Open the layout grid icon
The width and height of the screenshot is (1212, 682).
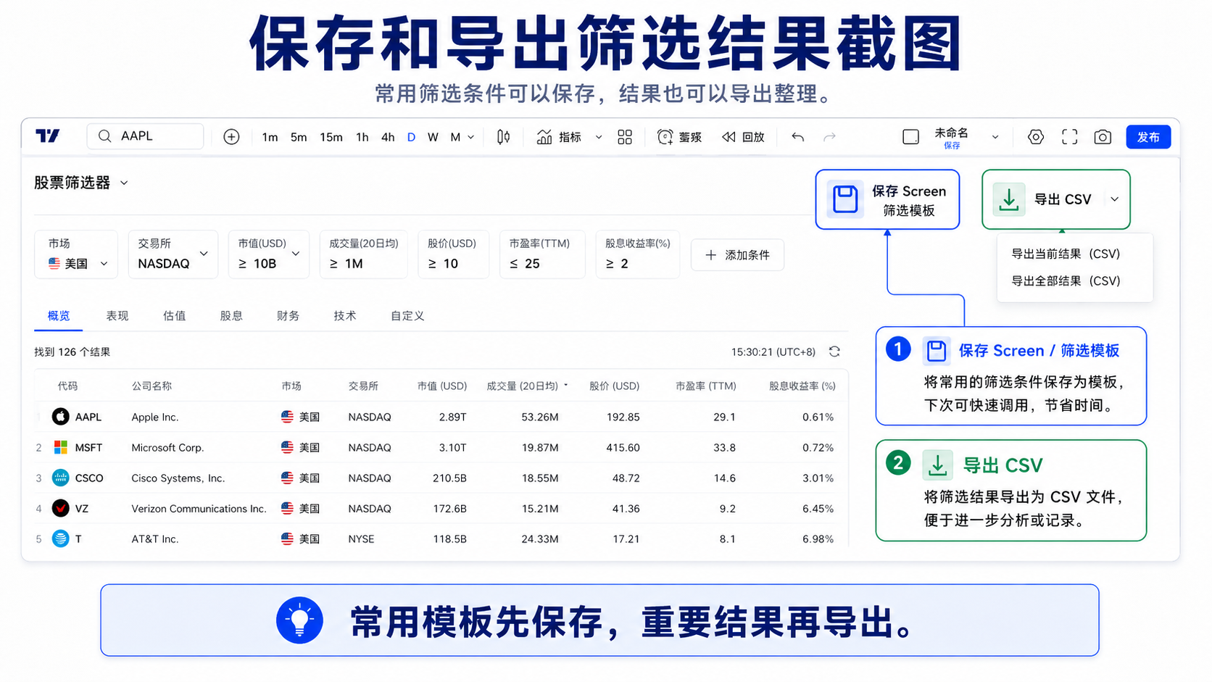point(625,137)
